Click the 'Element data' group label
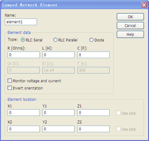Image resolution: width=149 pixels, height=141 pixels. click(19, 33)
